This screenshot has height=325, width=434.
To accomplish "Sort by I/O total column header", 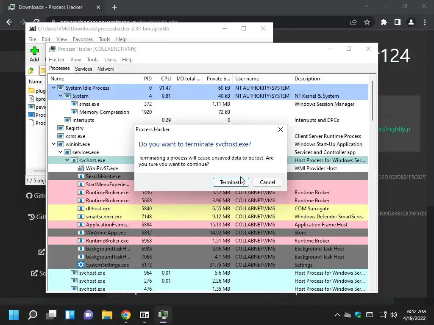I will (188, 79).
